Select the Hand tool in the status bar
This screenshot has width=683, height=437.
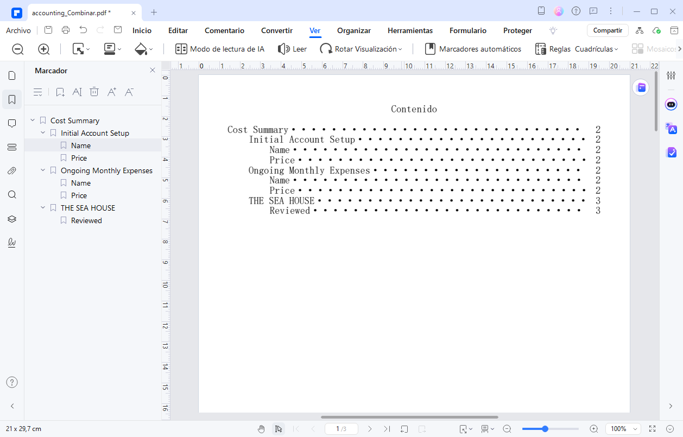click(261, 428)
